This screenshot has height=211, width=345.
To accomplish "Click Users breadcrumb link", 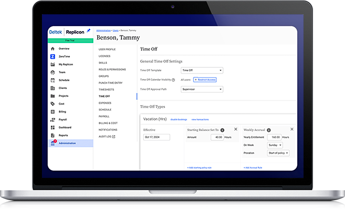I will click(115, 31).
